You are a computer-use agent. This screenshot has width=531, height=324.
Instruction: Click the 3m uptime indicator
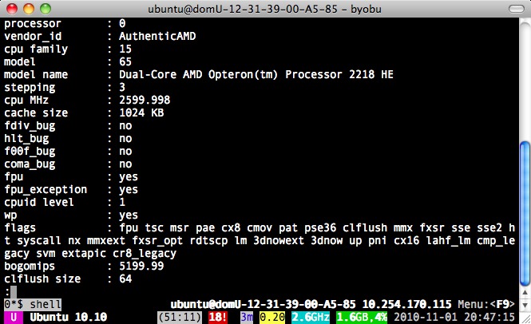pos(246,318)
